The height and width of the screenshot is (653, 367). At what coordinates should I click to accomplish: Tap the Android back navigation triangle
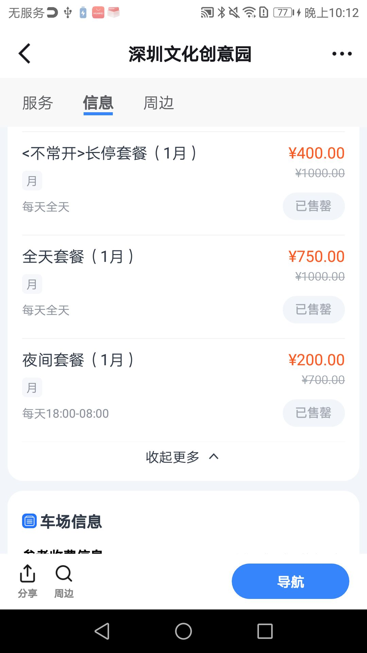(x=102, y=631)
